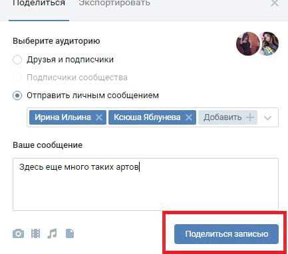
Task: Switch to the Экспортировать tab
Action: coord(114,3)
